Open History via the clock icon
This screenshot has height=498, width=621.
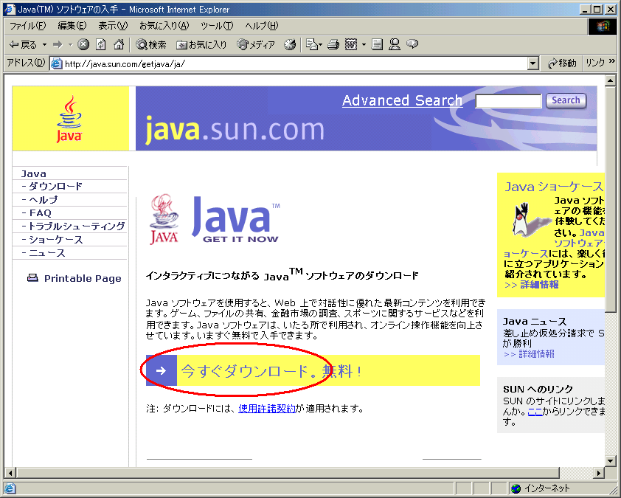[x=290, y=45]
